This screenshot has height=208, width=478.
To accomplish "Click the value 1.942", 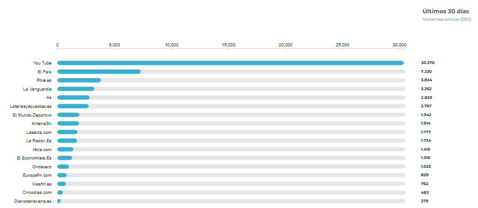I will [x=426, y=115].
